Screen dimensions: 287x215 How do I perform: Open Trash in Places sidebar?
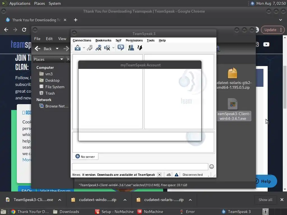(47, 93)
